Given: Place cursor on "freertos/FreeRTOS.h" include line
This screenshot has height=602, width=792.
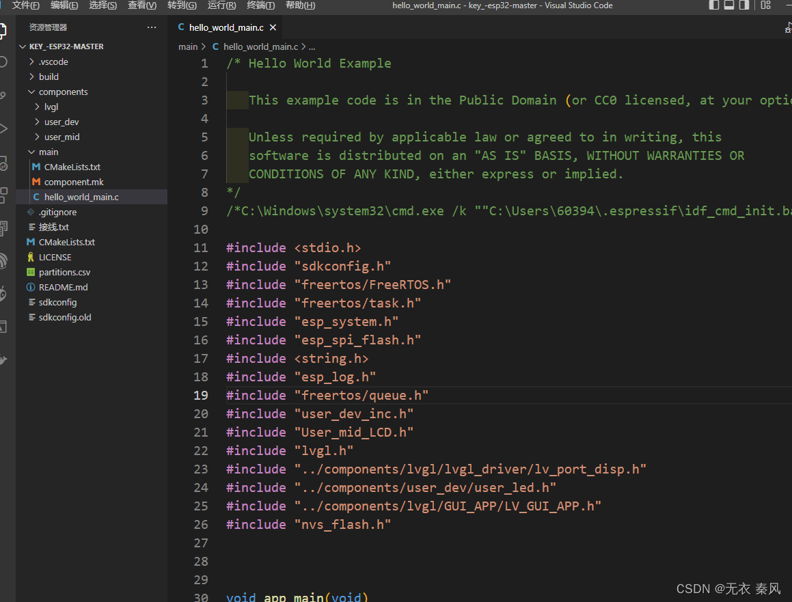Looking at the screenshot, I should pyautogui.click(x=338, y=285).
